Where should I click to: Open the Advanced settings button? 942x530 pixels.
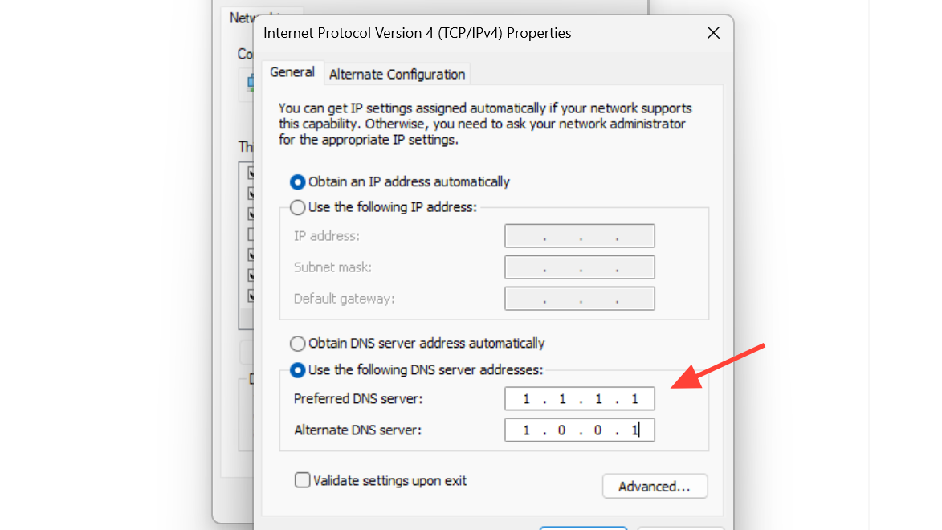tap(655, 486)
